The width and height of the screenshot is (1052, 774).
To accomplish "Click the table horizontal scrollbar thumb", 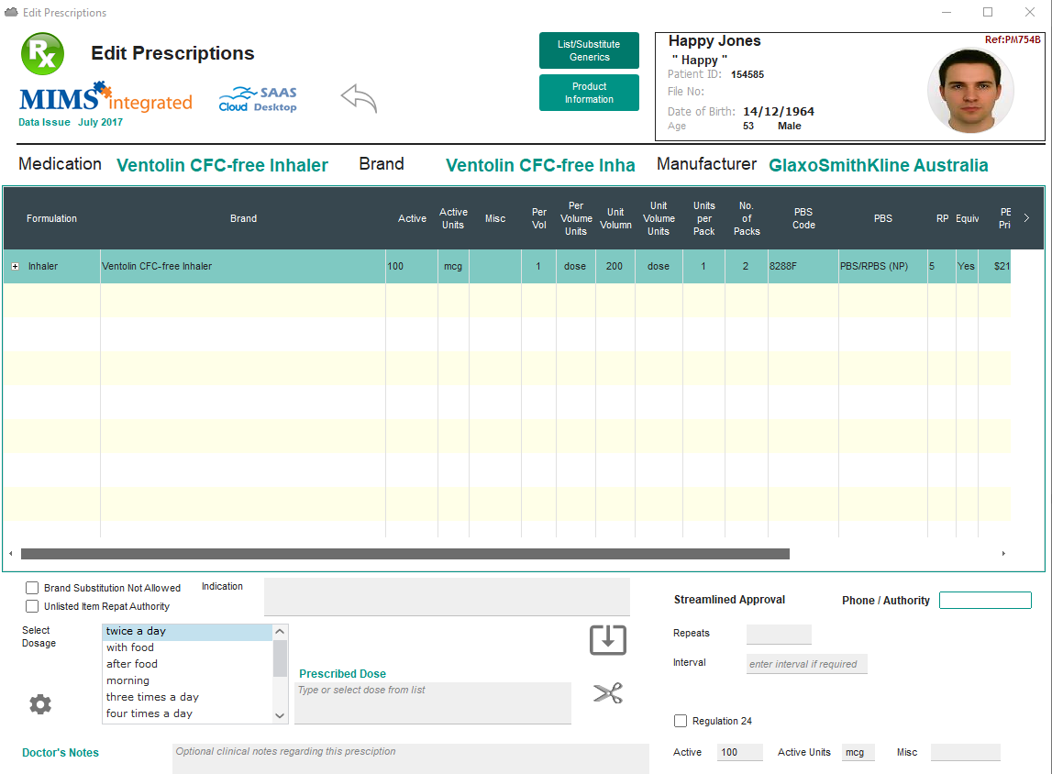I will pos(405,554).
